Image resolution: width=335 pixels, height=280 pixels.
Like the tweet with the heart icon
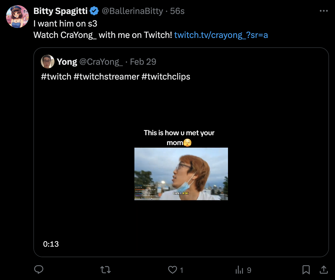click(172, 269)
